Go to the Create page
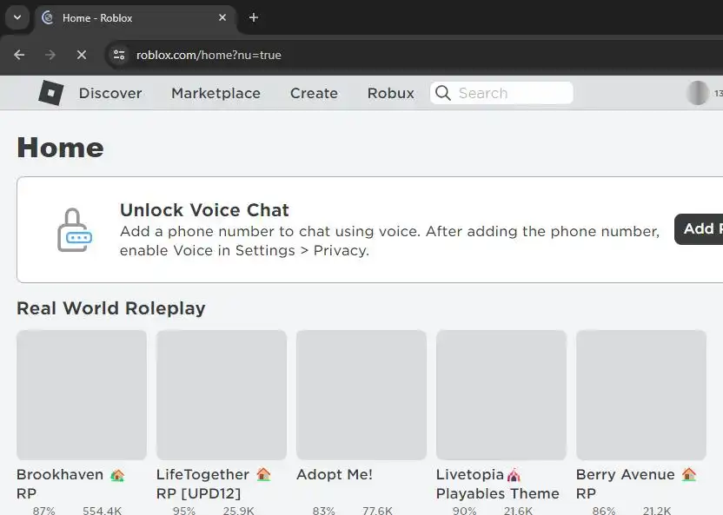 click(x=314, y=93)
